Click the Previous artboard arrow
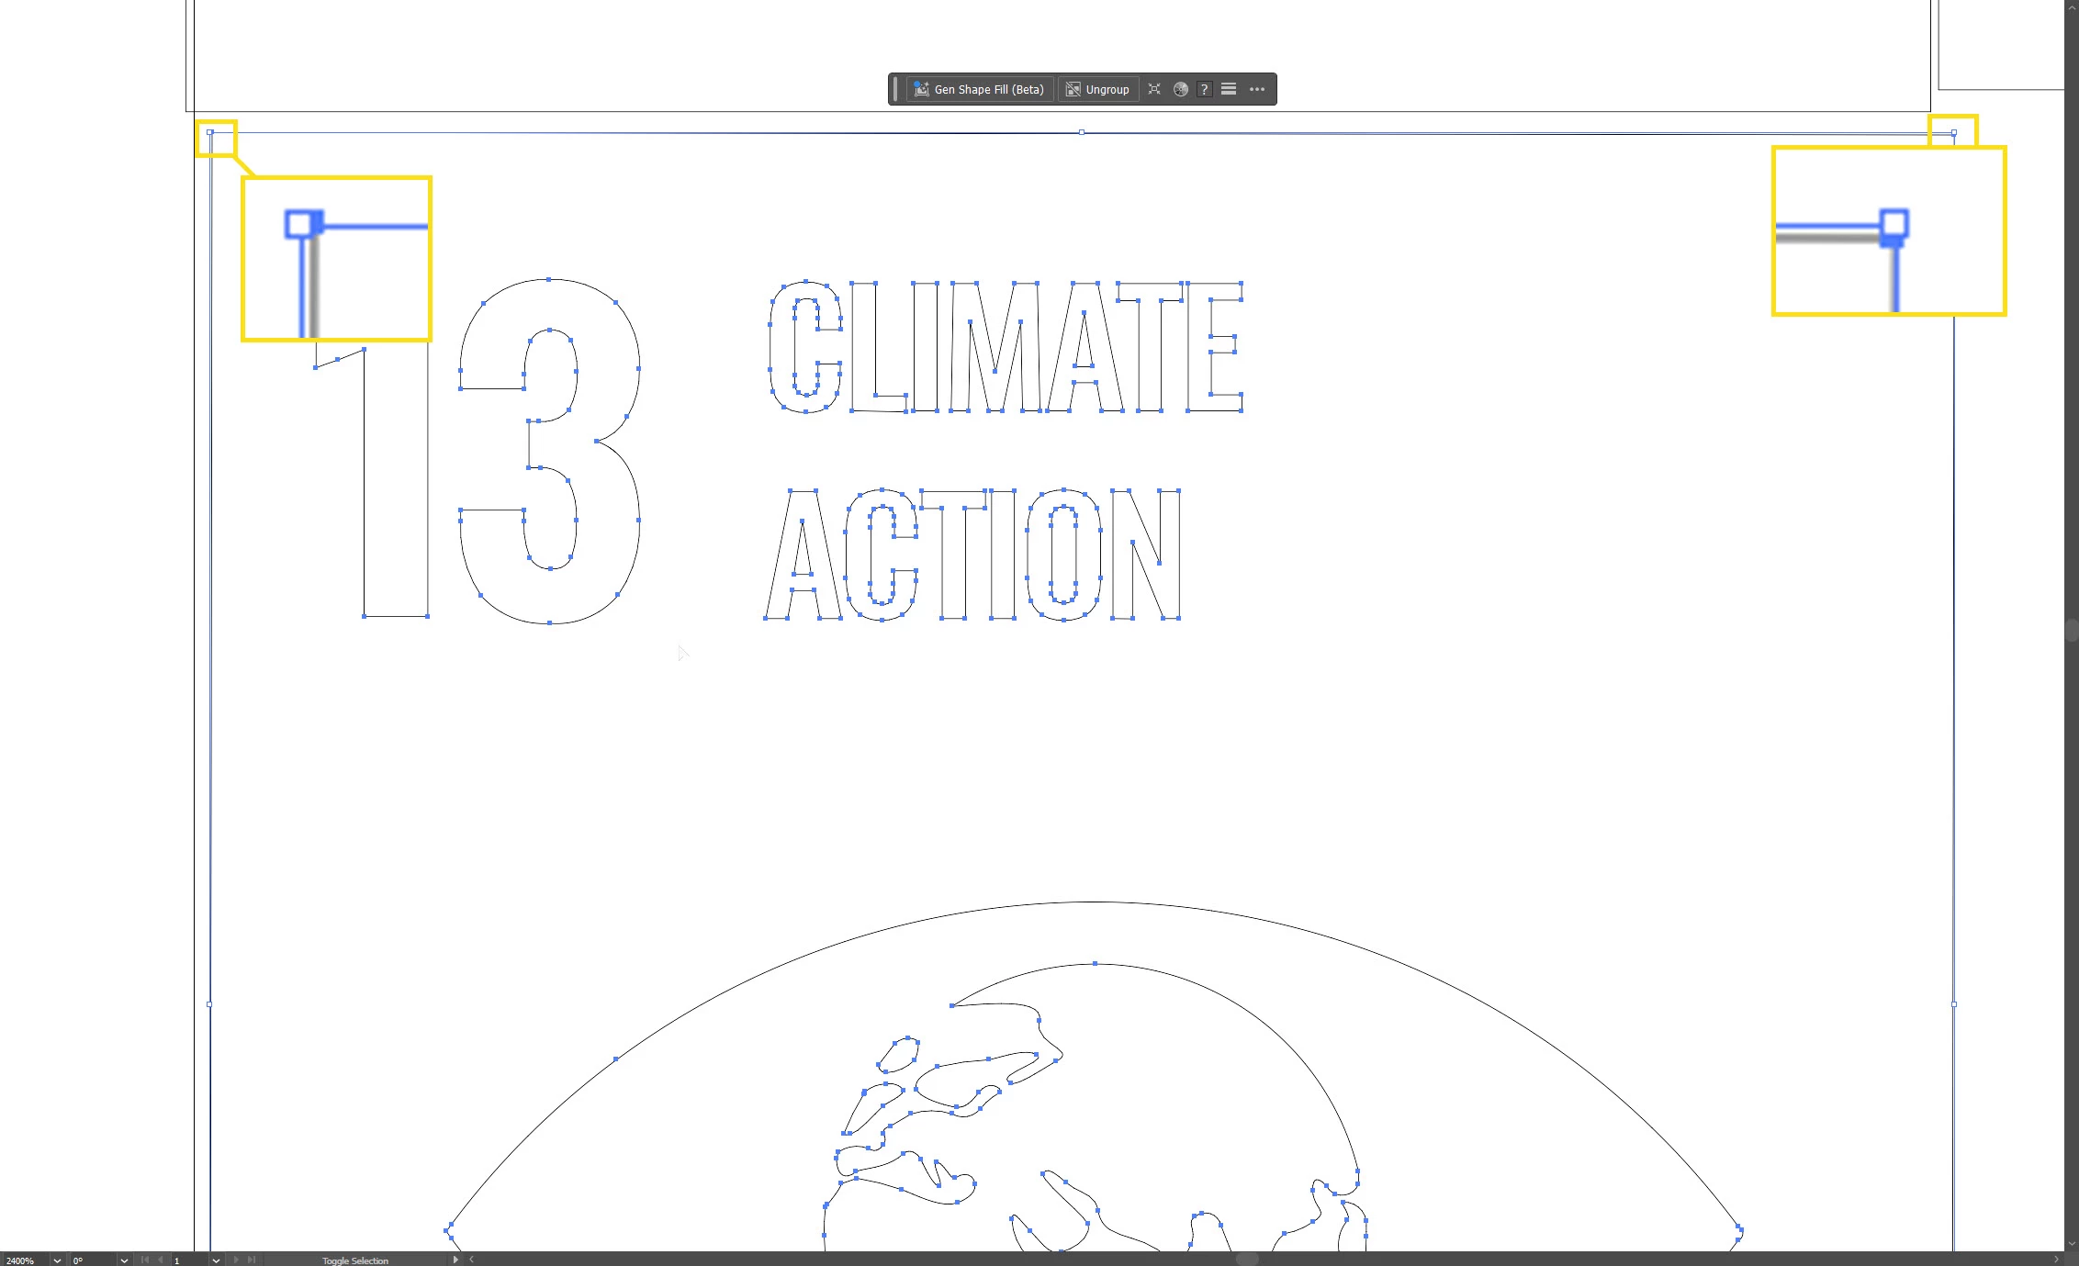Screen dimensions: 2079x1266 (x=161, y=1260)
